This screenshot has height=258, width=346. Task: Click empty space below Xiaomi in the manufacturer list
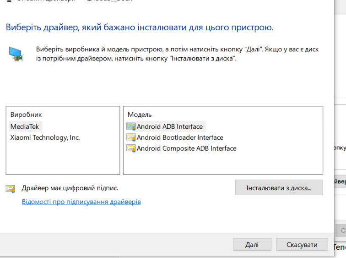tap(63, 158)
